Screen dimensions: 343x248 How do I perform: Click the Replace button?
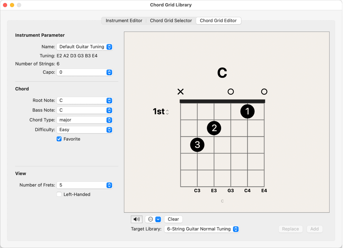(x=290, y=229)
